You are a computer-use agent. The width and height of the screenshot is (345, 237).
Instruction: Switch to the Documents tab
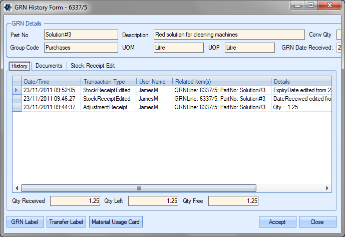pos(49,66)
